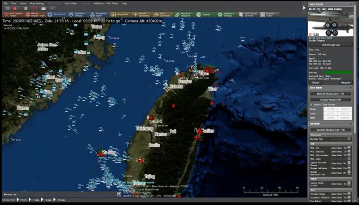Open the Ignore Plotted Course dropdown

pyautogui.click(x=349, y=163)
